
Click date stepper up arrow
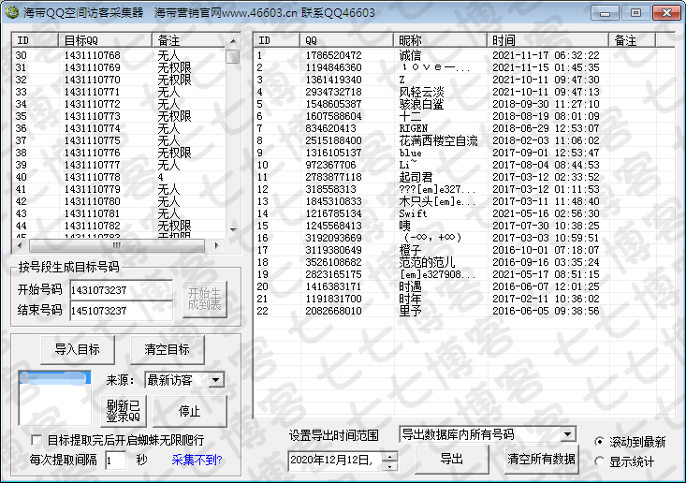tap(389, 457)
